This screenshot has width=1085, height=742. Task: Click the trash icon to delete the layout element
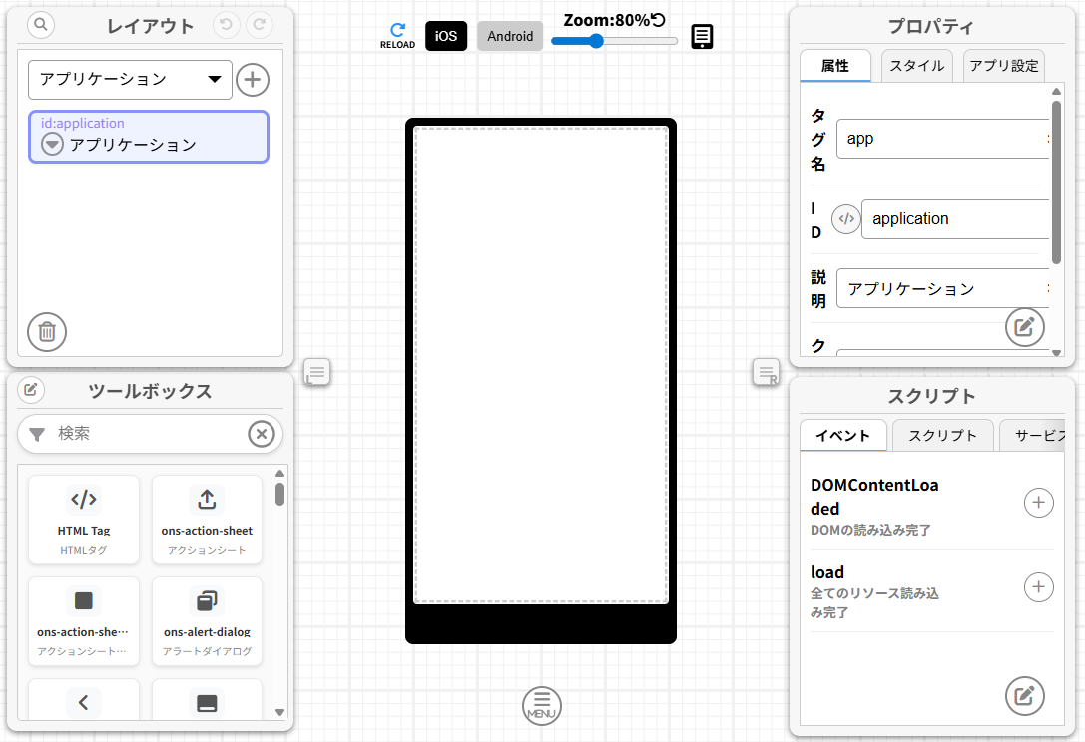(47, 332)
